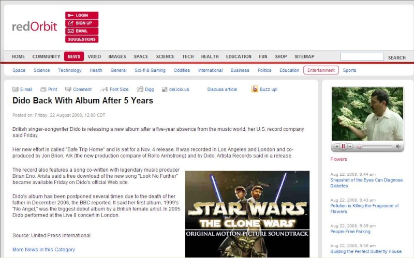
Task: Select the Science news subcategory
Action: 42,70
